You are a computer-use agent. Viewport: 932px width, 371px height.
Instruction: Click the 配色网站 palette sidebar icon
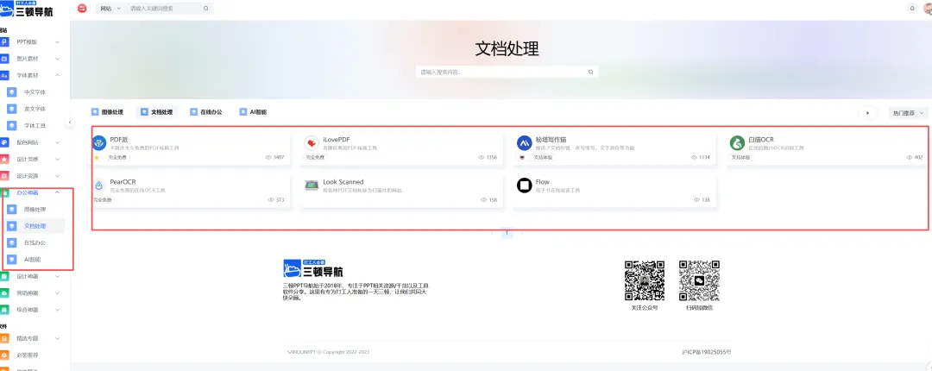point(4,142)
